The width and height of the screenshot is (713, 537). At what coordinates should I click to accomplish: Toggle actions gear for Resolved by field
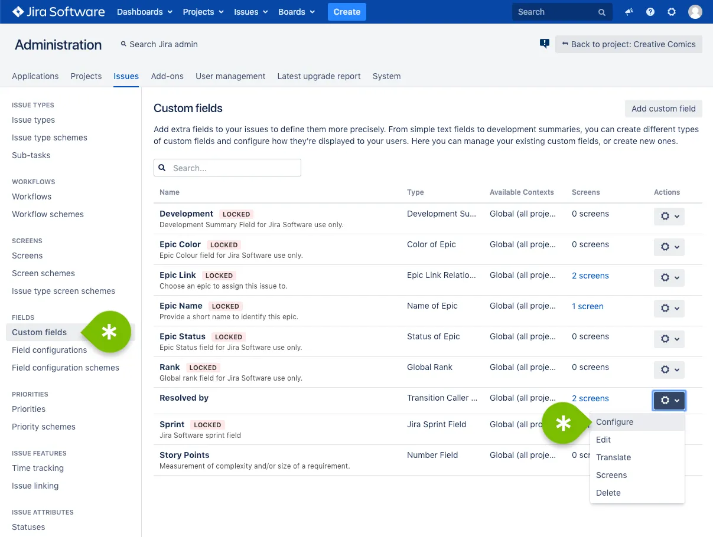(669, 400)
